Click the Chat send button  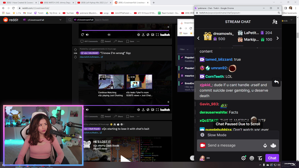tap(272, 158)
